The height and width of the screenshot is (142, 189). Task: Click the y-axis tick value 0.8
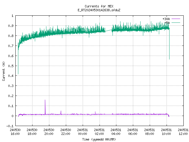pos(11,36)
